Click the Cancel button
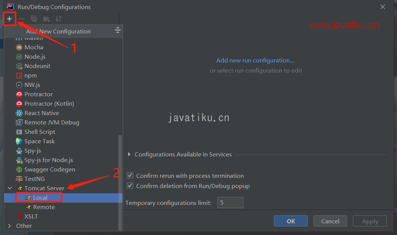The height and width of the screenshot is (235, 397). (330, 221)
